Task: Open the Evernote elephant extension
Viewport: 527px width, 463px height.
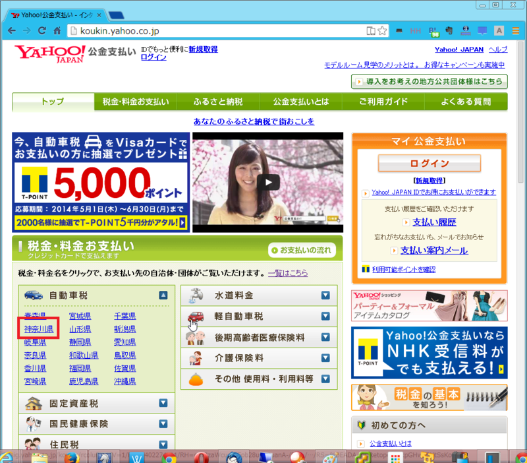Action: click(449, 31)
